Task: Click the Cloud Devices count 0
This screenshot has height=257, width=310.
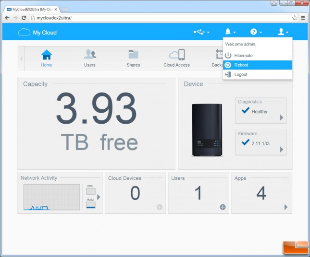Action: 135,193
